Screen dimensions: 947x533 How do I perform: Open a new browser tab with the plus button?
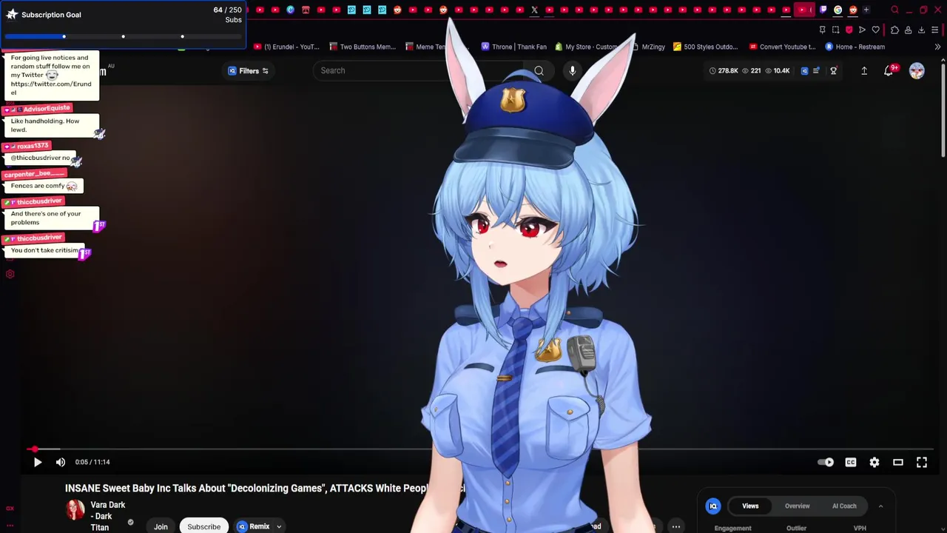coord(866,10)
